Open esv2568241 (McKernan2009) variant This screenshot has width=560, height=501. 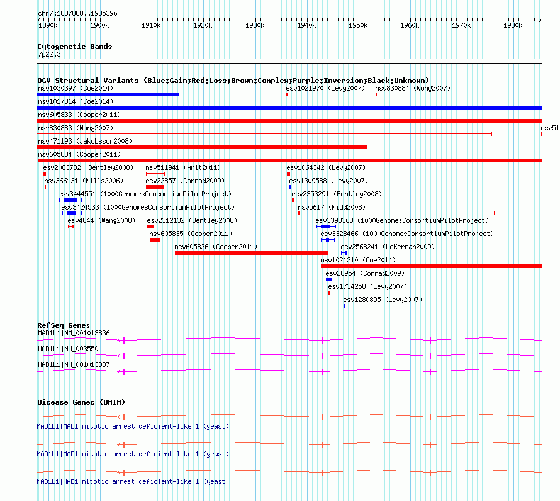(388, 247)
